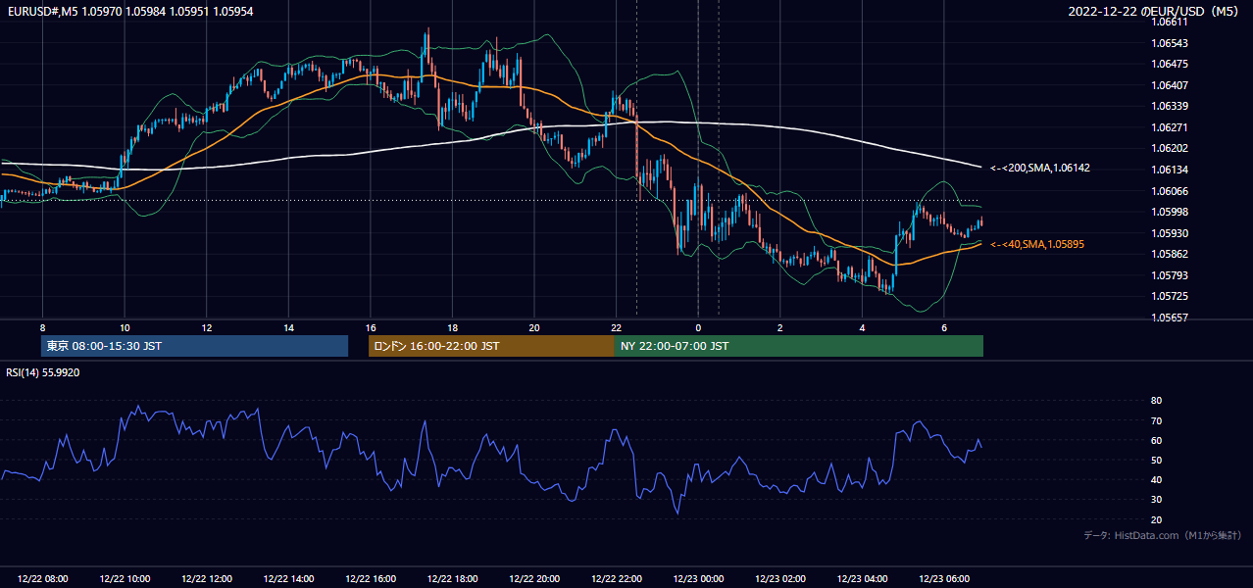
Task: Click hour label 18 under the price chart
Action: pos(452,327)
